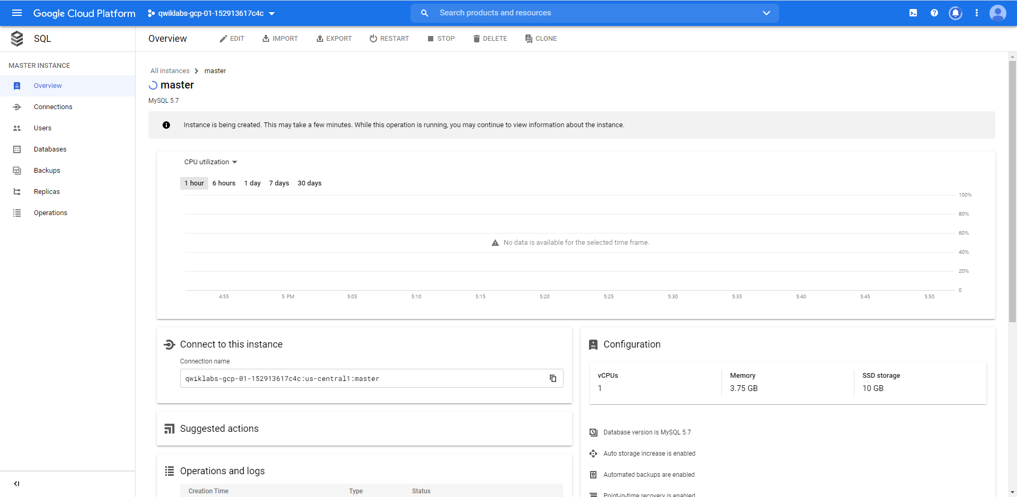The width and height of the screenshot is (1017, 497).
Task: Select the 30 days time range
Action: (309, 183)
